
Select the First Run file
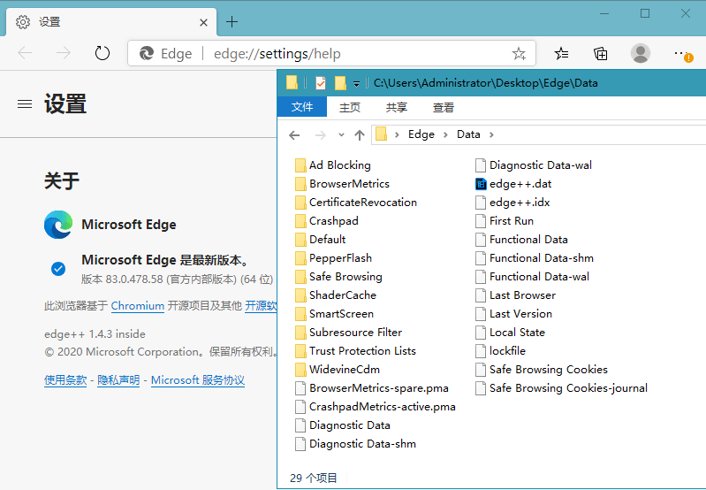click(x=505, y=221)
